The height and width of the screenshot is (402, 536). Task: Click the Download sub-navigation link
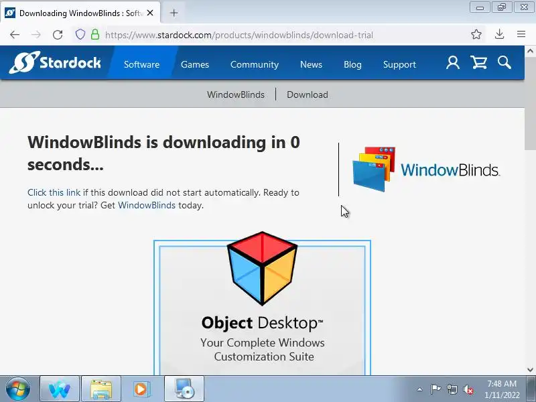(308, 94)
